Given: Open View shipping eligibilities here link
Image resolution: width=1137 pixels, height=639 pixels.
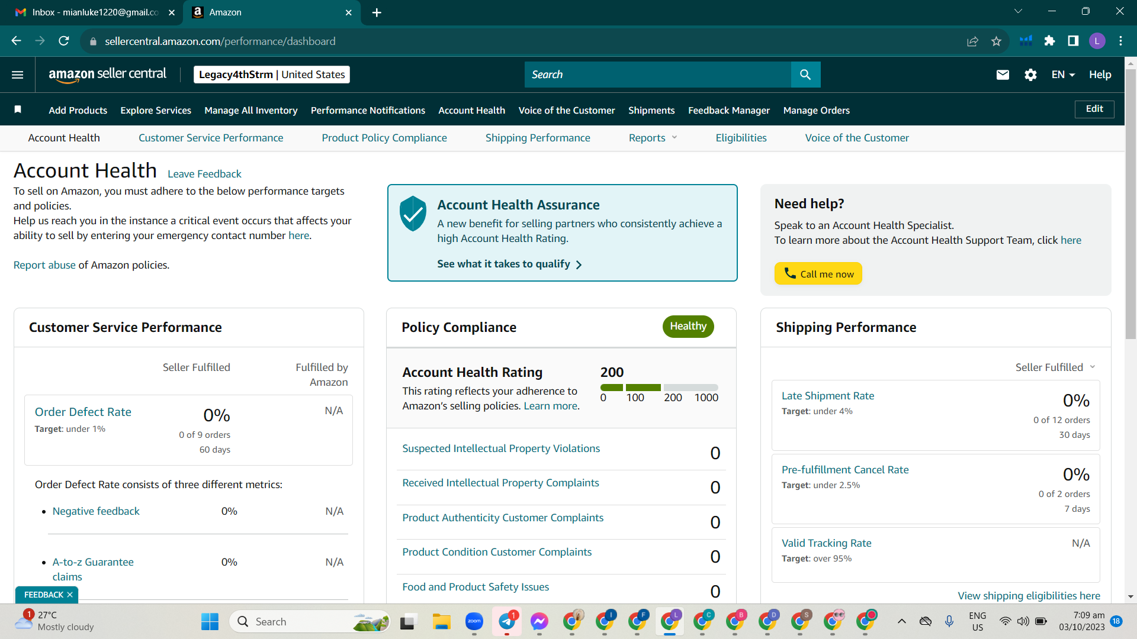Looking at the screenshot, I should [x=1029, y=596].
